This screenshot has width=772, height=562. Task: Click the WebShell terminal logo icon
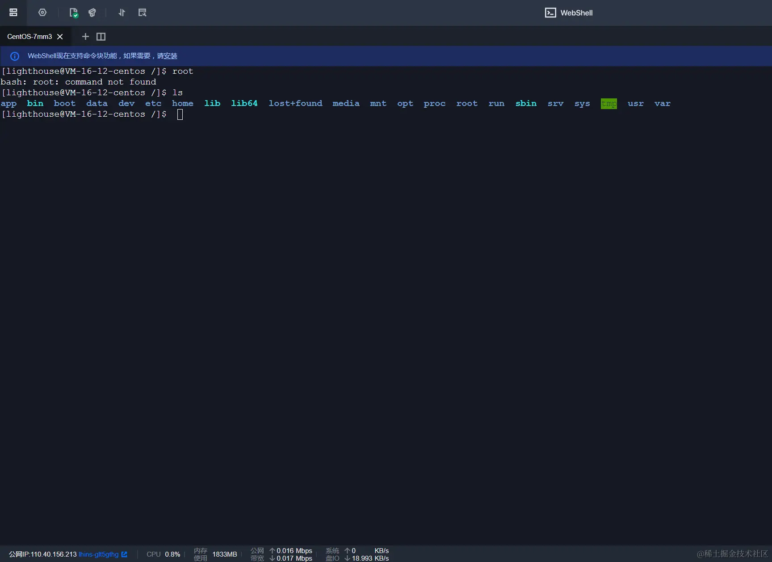(550, 13)
